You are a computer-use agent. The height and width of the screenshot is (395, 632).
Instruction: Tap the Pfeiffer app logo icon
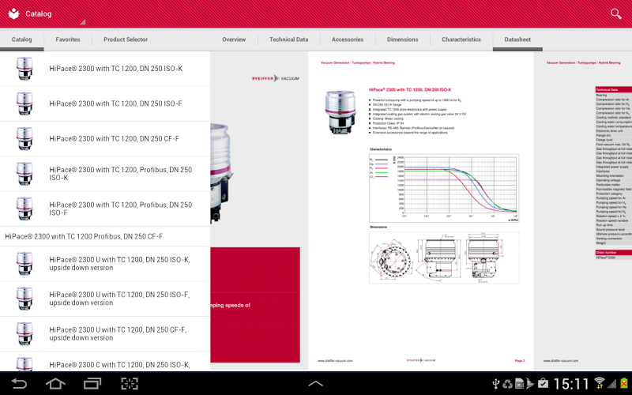[x=13, y=13]
